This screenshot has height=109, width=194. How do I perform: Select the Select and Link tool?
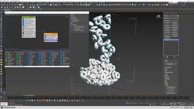tap(7, 5)
